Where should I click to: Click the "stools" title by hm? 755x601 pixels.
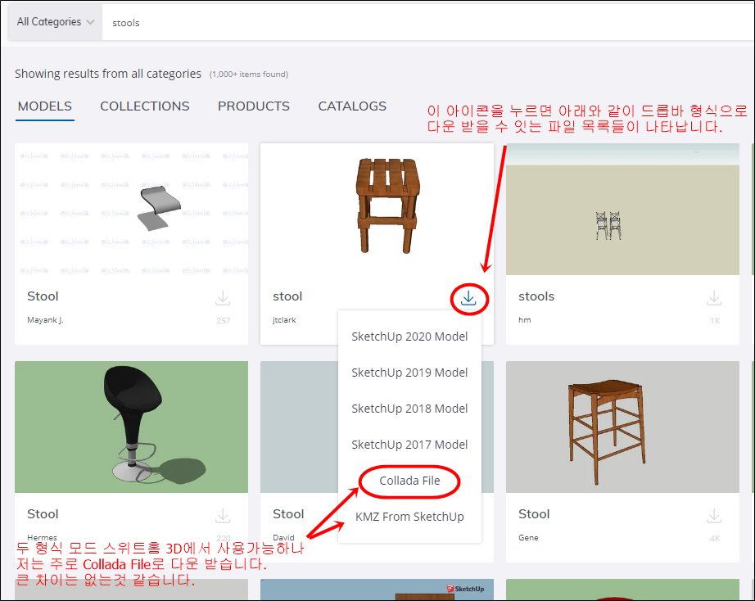point(536,296)
